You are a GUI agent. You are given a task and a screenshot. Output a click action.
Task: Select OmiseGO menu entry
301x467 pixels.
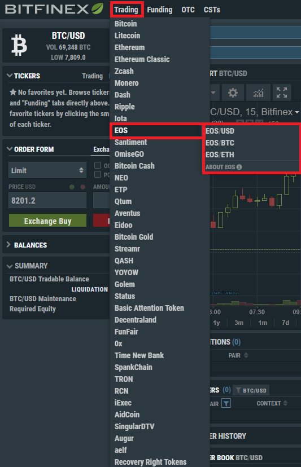tap(129, 154)
